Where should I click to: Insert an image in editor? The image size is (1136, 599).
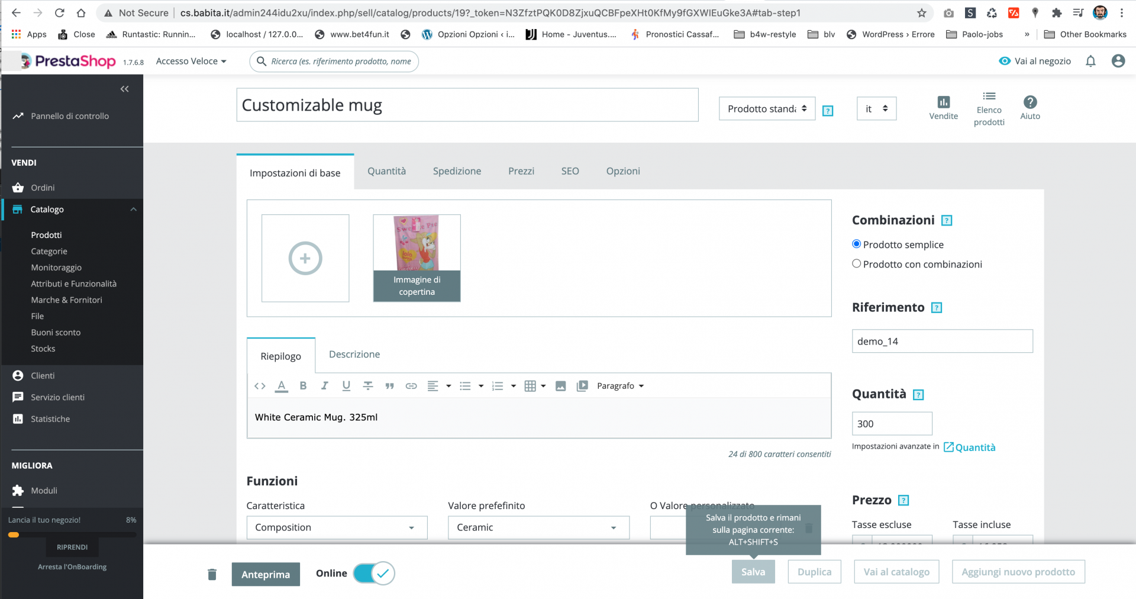(x=561, y=386)
